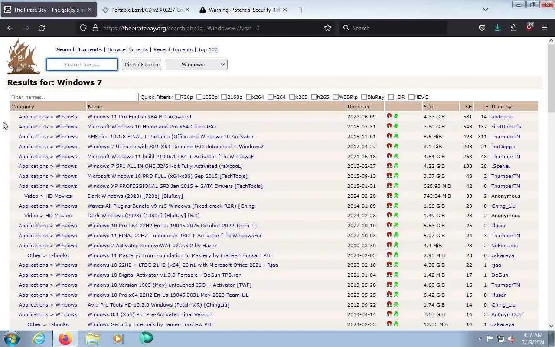This screenshot has width=555, height=347.
Task: Check the WEBRip quick filter
Action: pos(336,97)
